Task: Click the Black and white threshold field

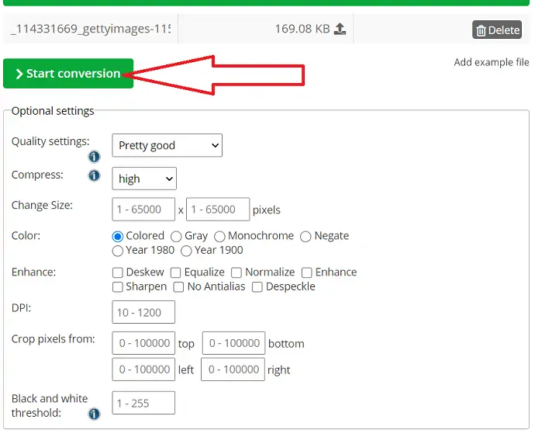Action: click(143, 403)
